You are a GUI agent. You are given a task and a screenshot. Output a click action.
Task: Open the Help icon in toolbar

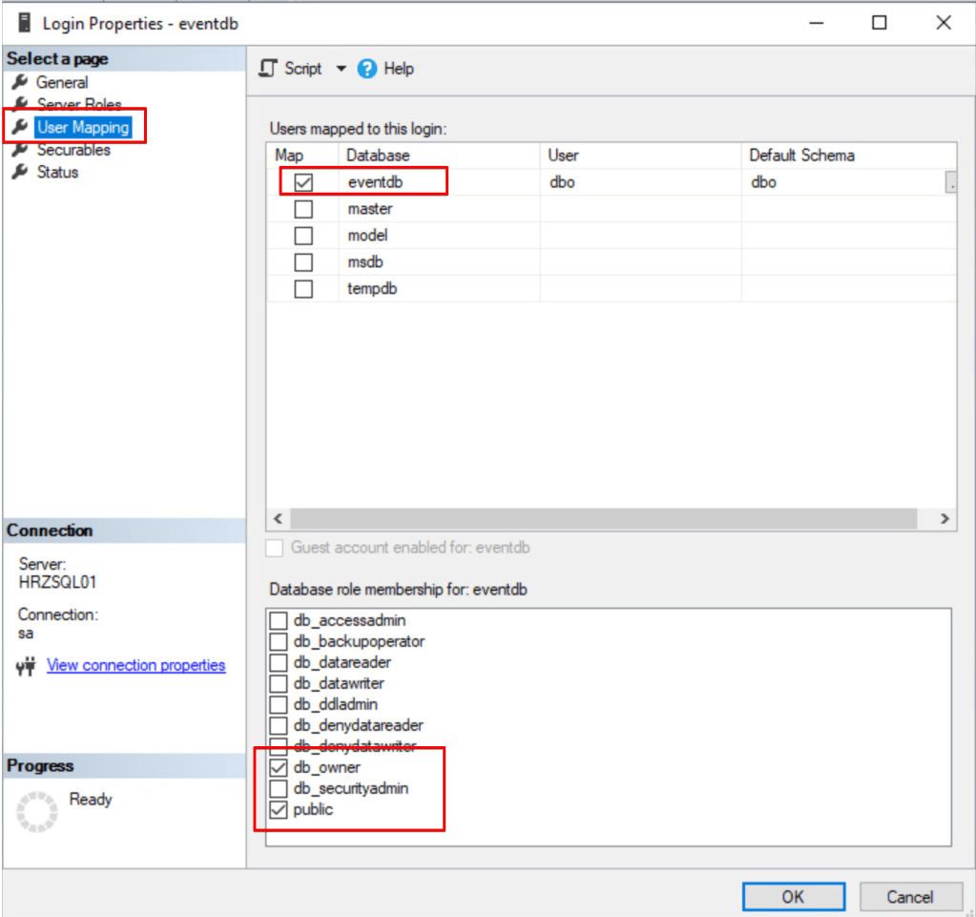(367, 69)
